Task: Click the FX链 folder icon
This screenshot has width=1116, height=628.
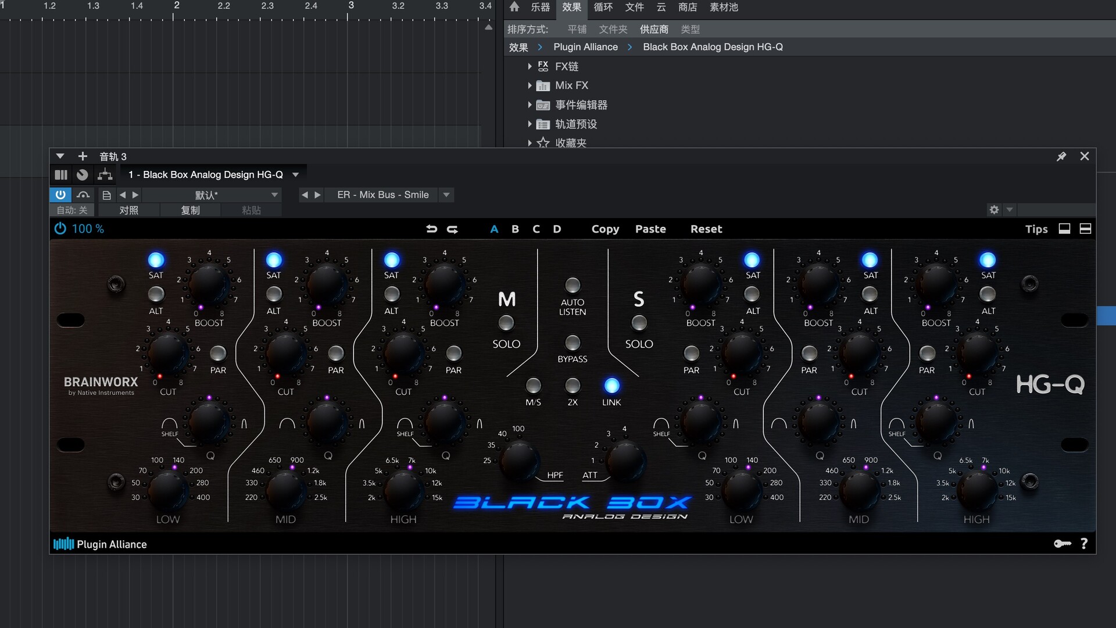Action: pos(543,66)
